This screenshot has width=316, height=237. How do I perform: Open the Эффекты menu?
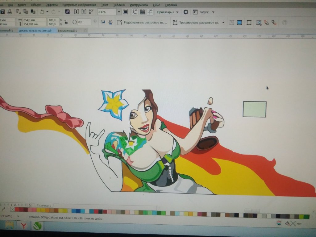(52, 5)
